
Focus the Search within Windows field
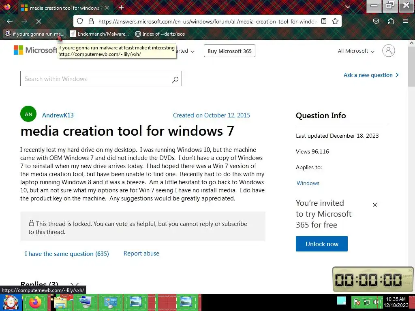101,79
